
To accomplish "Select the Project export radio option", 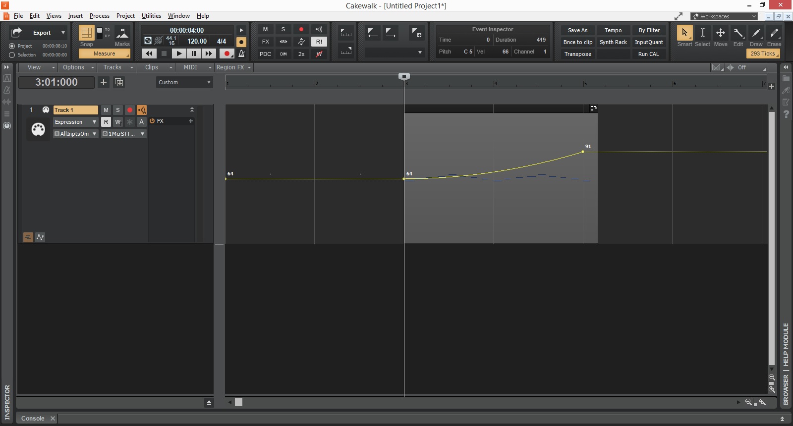I will click(x=12, y=46).
